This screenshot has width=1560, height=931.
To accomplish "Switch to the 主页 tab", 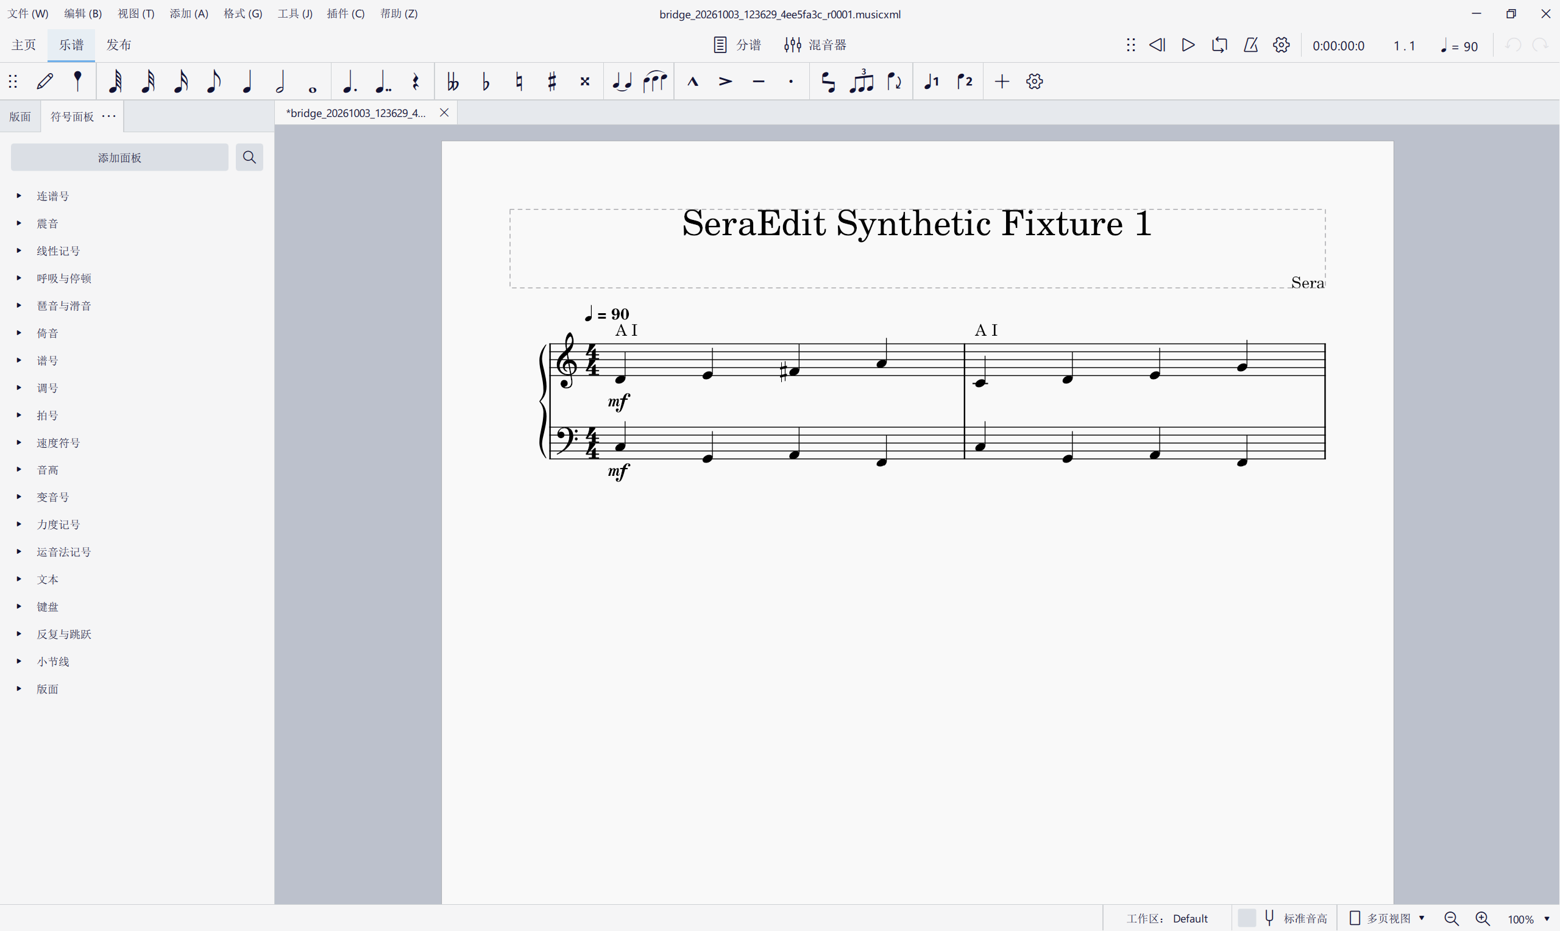I will pyautogui.click(x=24, y=45).
